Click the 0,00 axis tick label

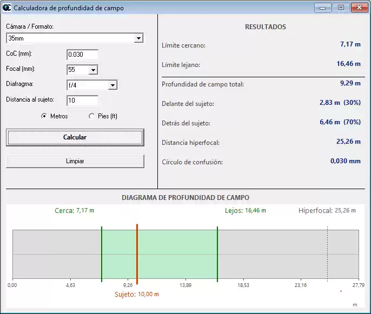(12, 285)
